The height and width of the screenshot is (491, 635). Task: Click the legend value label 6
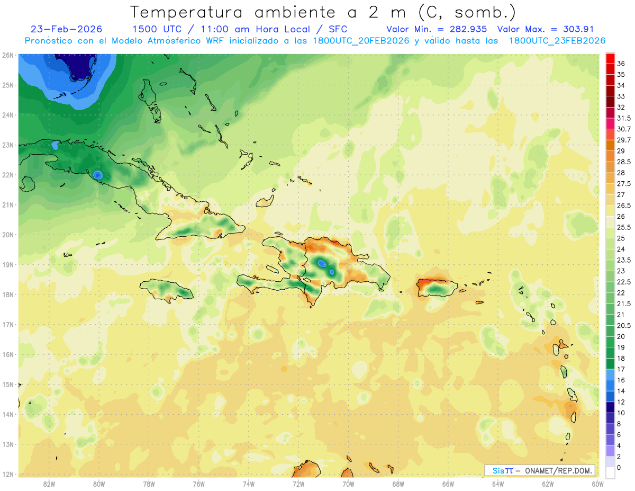619,435
